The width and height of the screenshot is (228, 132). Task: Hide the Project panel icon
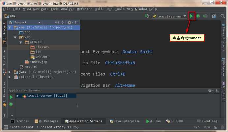[77, 22]
